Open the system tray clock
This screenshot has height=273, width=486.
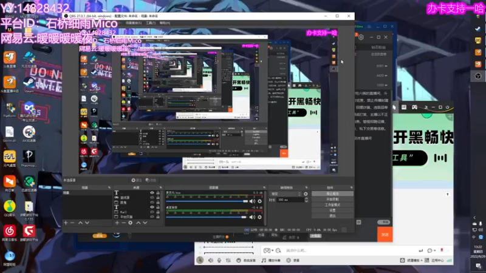(x=478, y=252)
